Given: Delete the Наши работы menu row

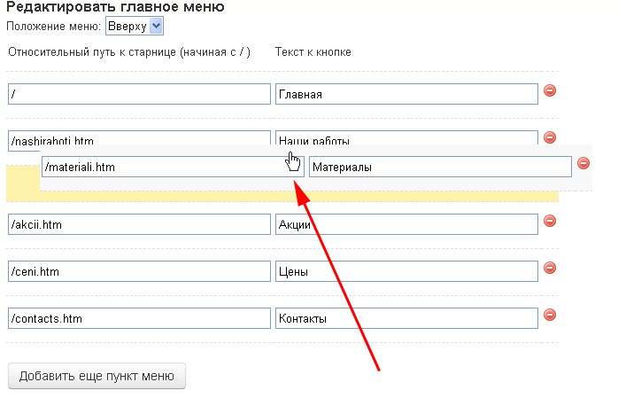Looking at the screenshot, I should click(x=549, y=137).
